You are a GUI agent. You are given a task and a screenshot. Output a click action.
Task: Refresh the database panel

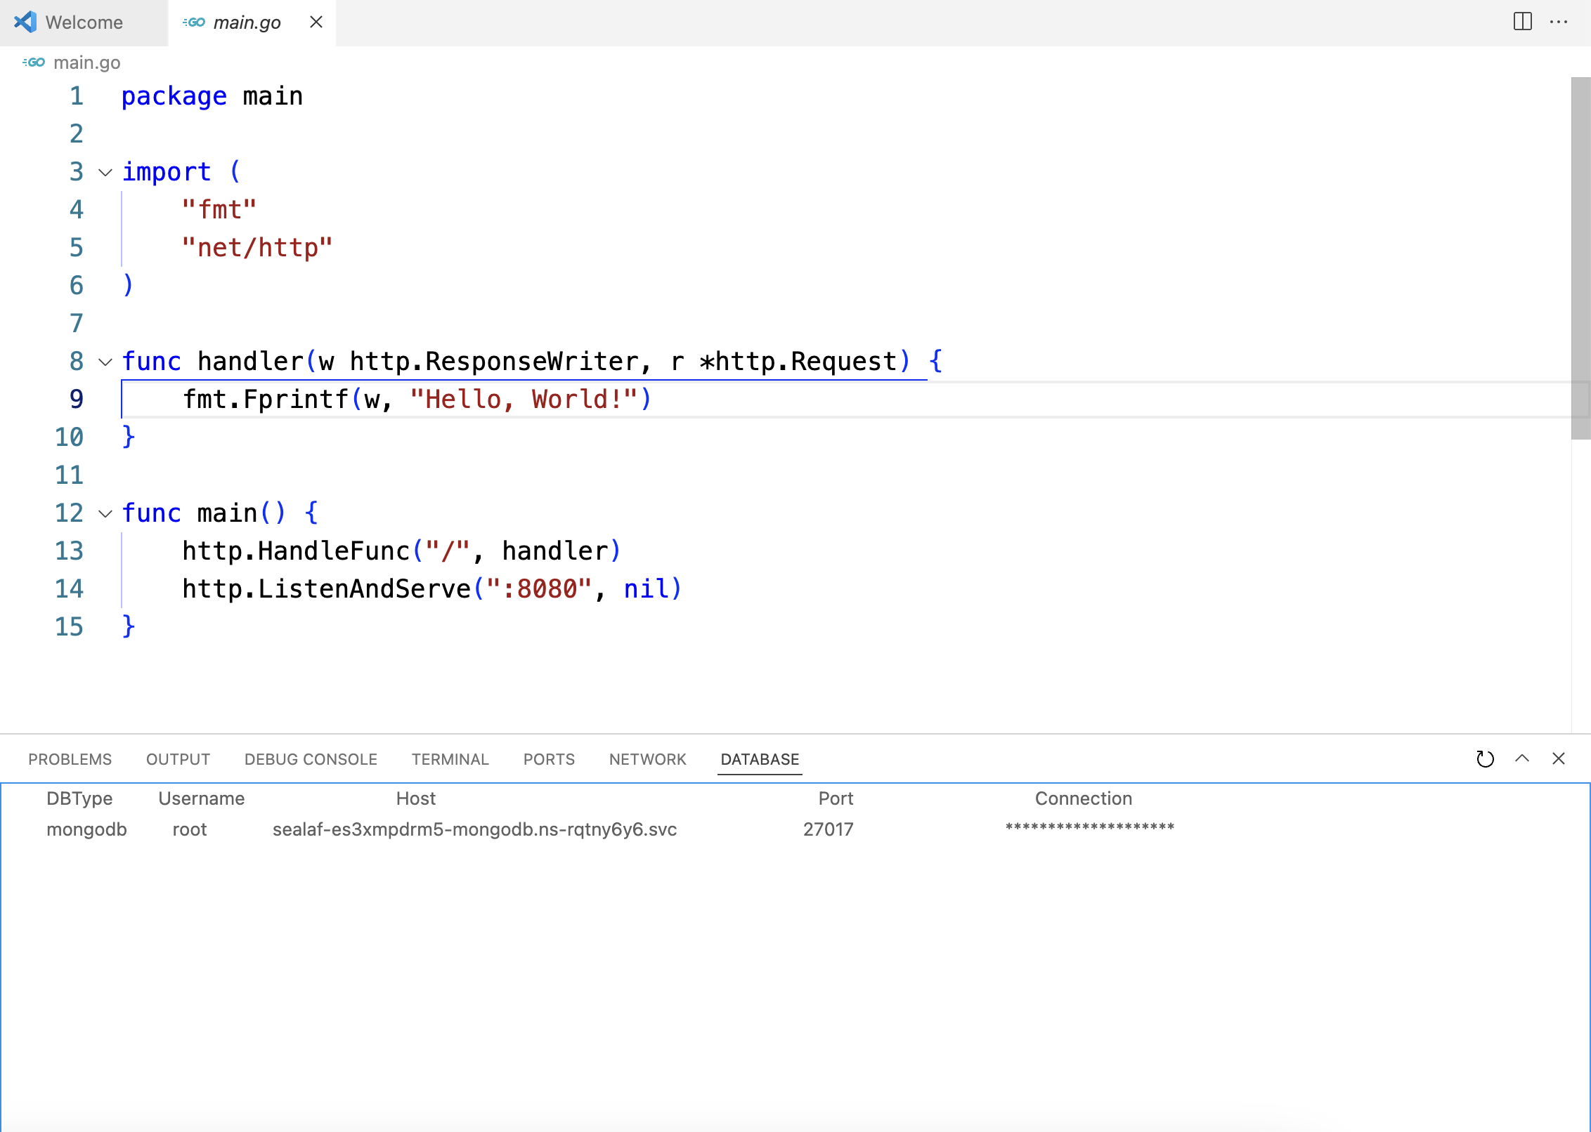click(1484, 758)
